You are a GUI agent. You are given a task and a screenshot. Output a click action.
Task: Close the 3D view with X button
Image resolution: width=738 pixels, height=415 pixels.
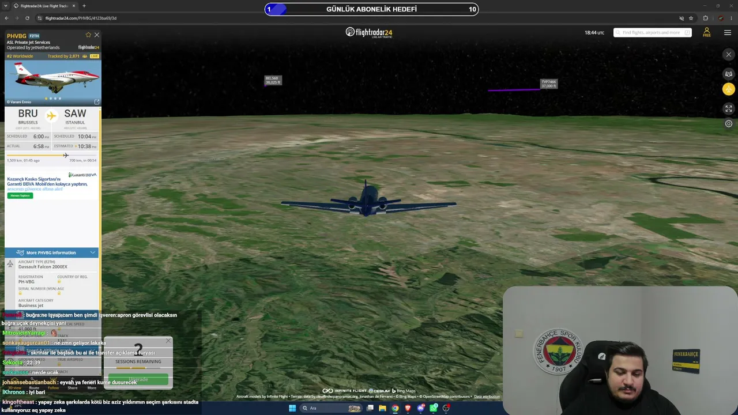(729, 55)
